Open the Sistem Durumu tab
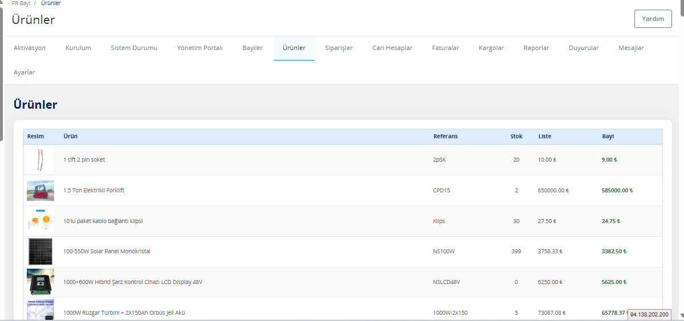The width and height of the screenshot is (684, 321). tap(134, 48)
